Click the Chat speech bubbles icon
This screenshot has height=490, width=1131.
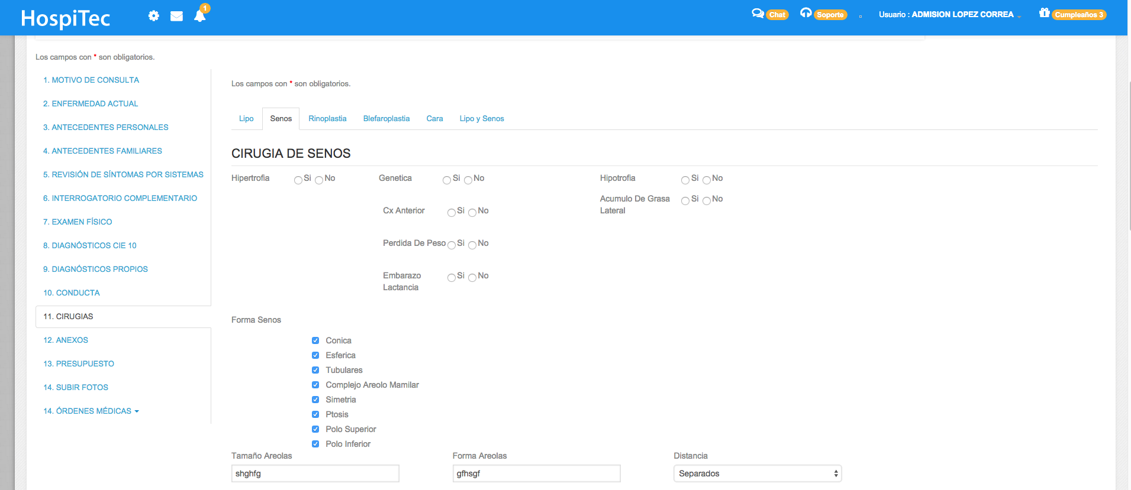(757, 14)
